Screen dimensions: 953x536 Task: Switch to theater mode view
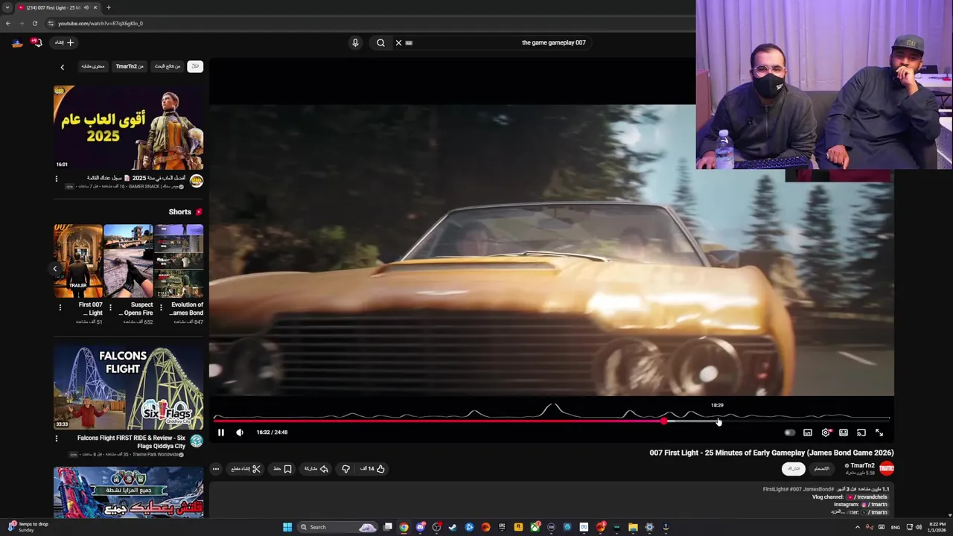[x=844, y=433]
